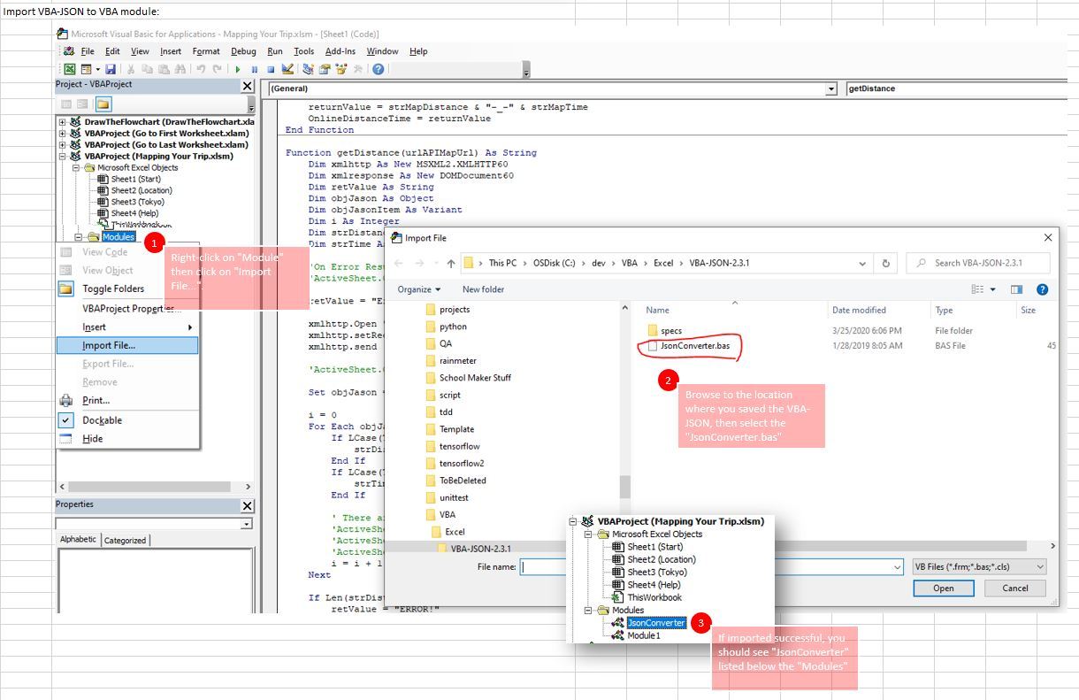Open Project Explorer toolbar icon

pyautogui.click(x=308, y=69)
